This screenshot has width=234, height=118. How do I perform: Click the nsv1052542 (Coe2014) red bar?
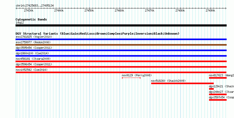coord(121,72)
